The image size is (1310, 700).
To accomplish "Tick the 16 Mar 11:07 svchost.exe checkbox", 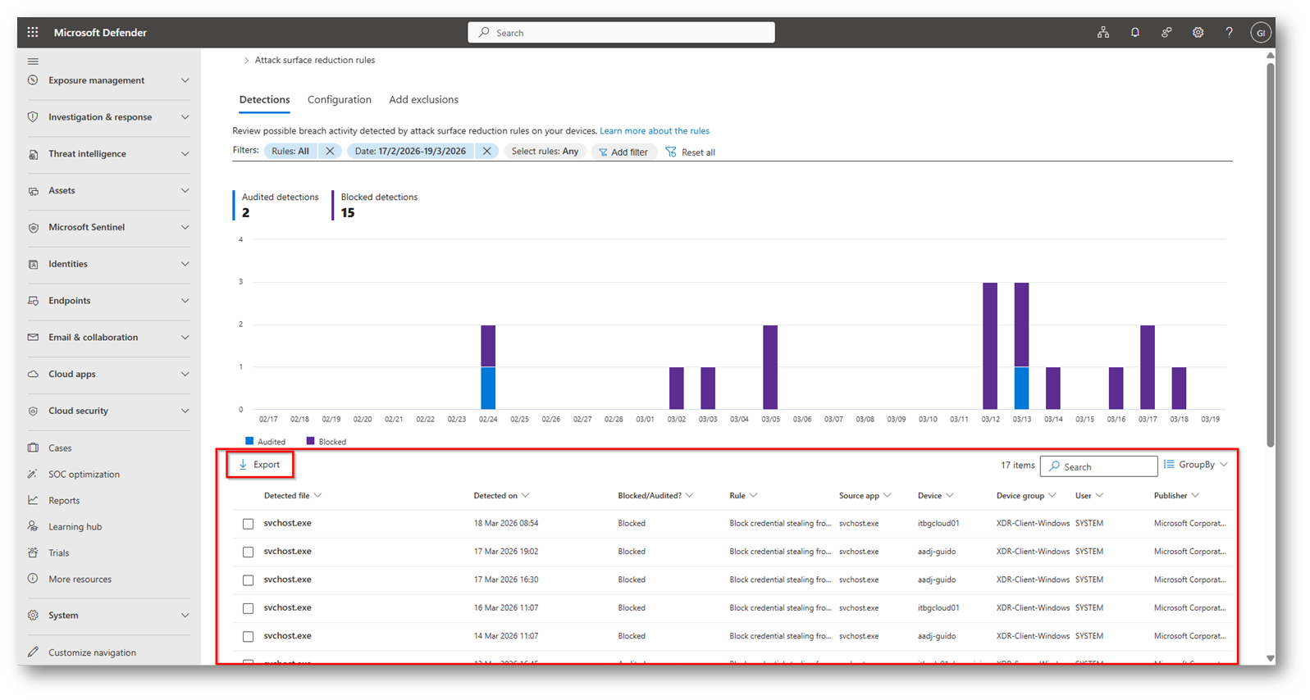I will point(249,608).
